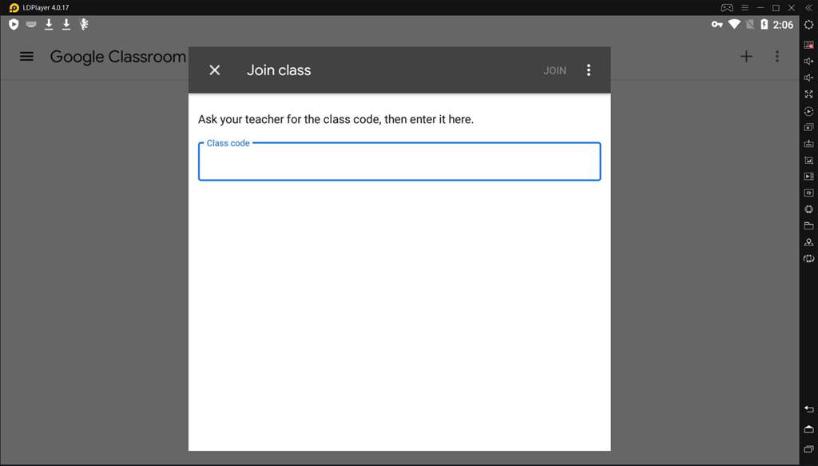Open Classroom's three-dot options menu
The height and width of the screenshot is (466, 818).
pyautogui.click(x=776, y=57)
